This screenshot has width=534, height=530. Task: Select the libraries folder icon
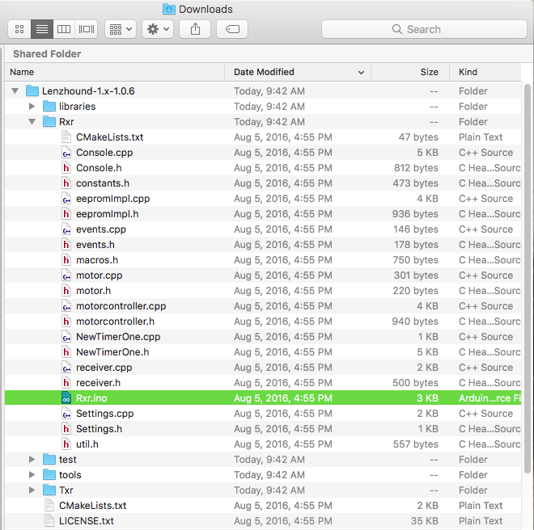pos(49,106)
